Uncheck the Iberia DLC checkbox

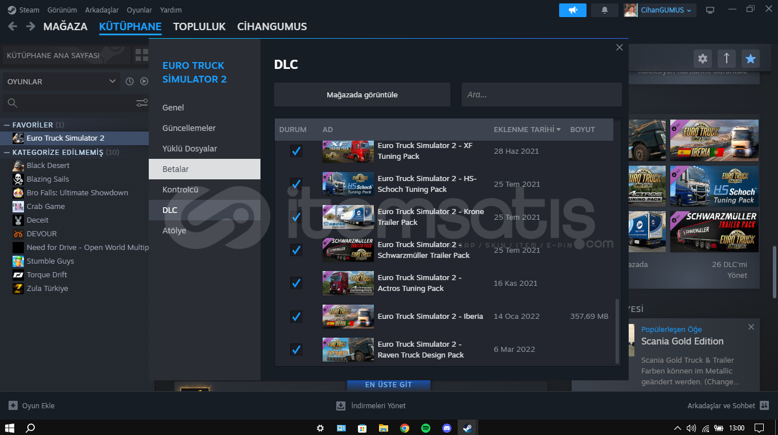pyautogui.click(x=296, y=316)
